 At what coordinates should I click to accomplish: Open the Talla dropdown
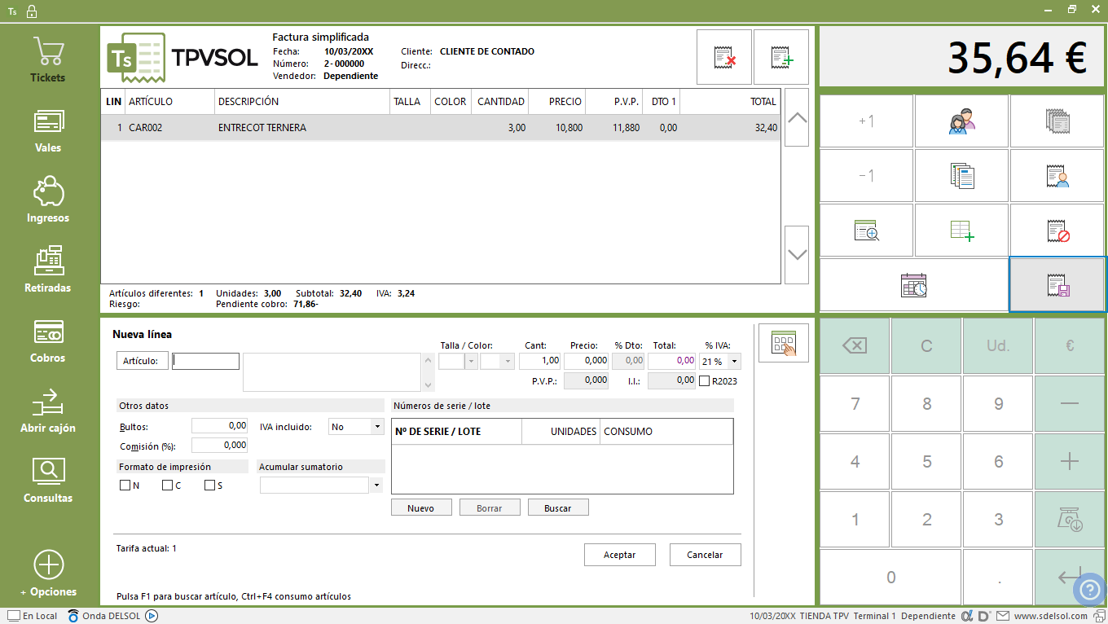471,362
